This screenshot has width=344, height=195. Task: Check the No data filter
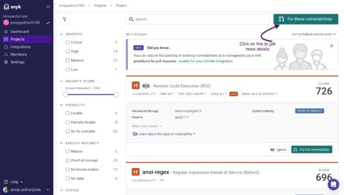tap(68, 178)
